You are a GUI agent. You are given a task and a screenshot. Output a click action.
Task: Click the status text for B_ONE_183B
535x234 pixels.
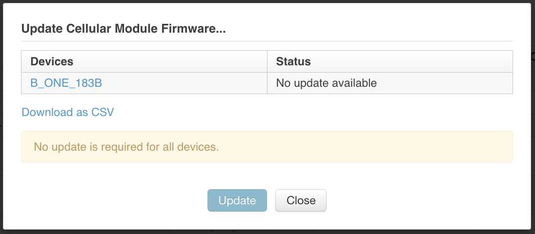pyautogui.click(x=327, y=83)
